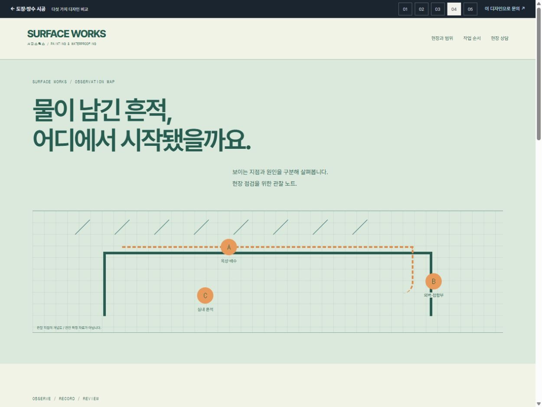
Task: Select map marker B 외벽·접합부
Action: [x=434, y=281]
